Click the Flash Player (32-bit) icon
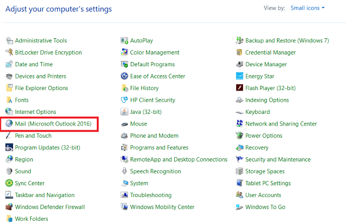Image resolution: width=346 pixels, height=224 pixels. (x=239, y=88)
